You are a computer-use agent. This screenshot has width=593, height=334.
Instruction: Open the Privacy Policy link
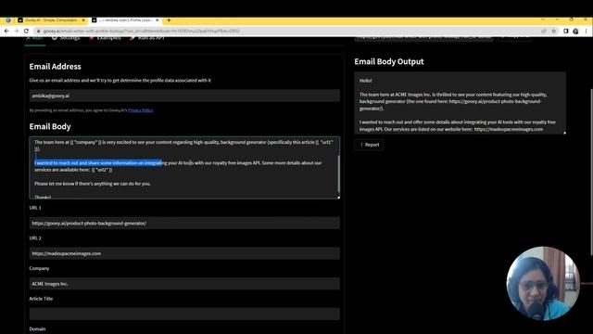[x=140, y=110]
